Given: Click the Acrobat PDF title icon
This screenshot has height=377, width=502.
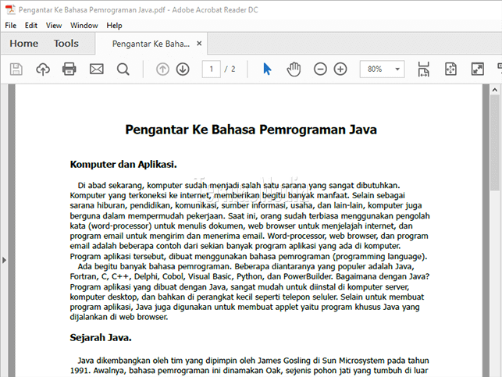Looking at the screenshot, I should 10,9.
